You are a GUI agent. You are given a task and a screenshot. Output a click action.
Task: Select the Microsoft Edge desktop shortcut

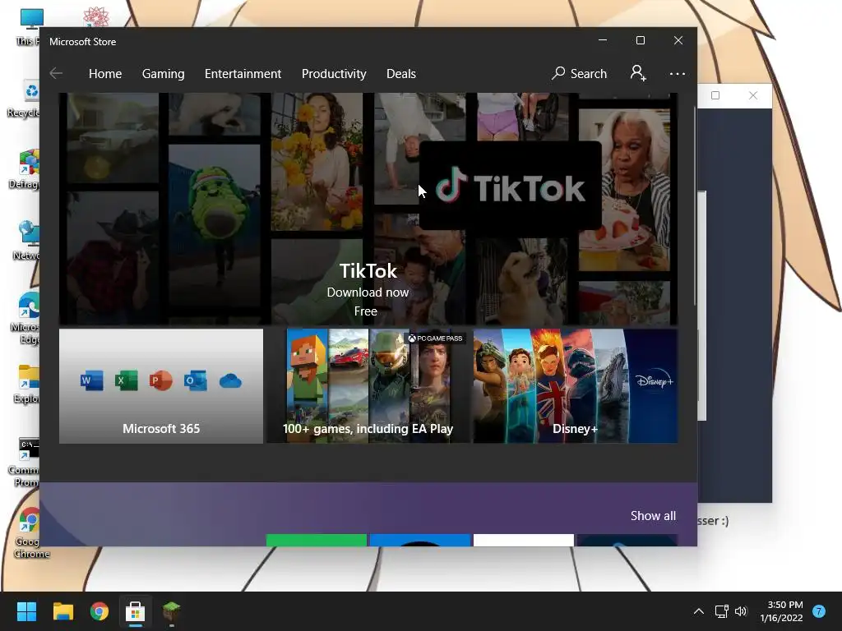point(27,318)
